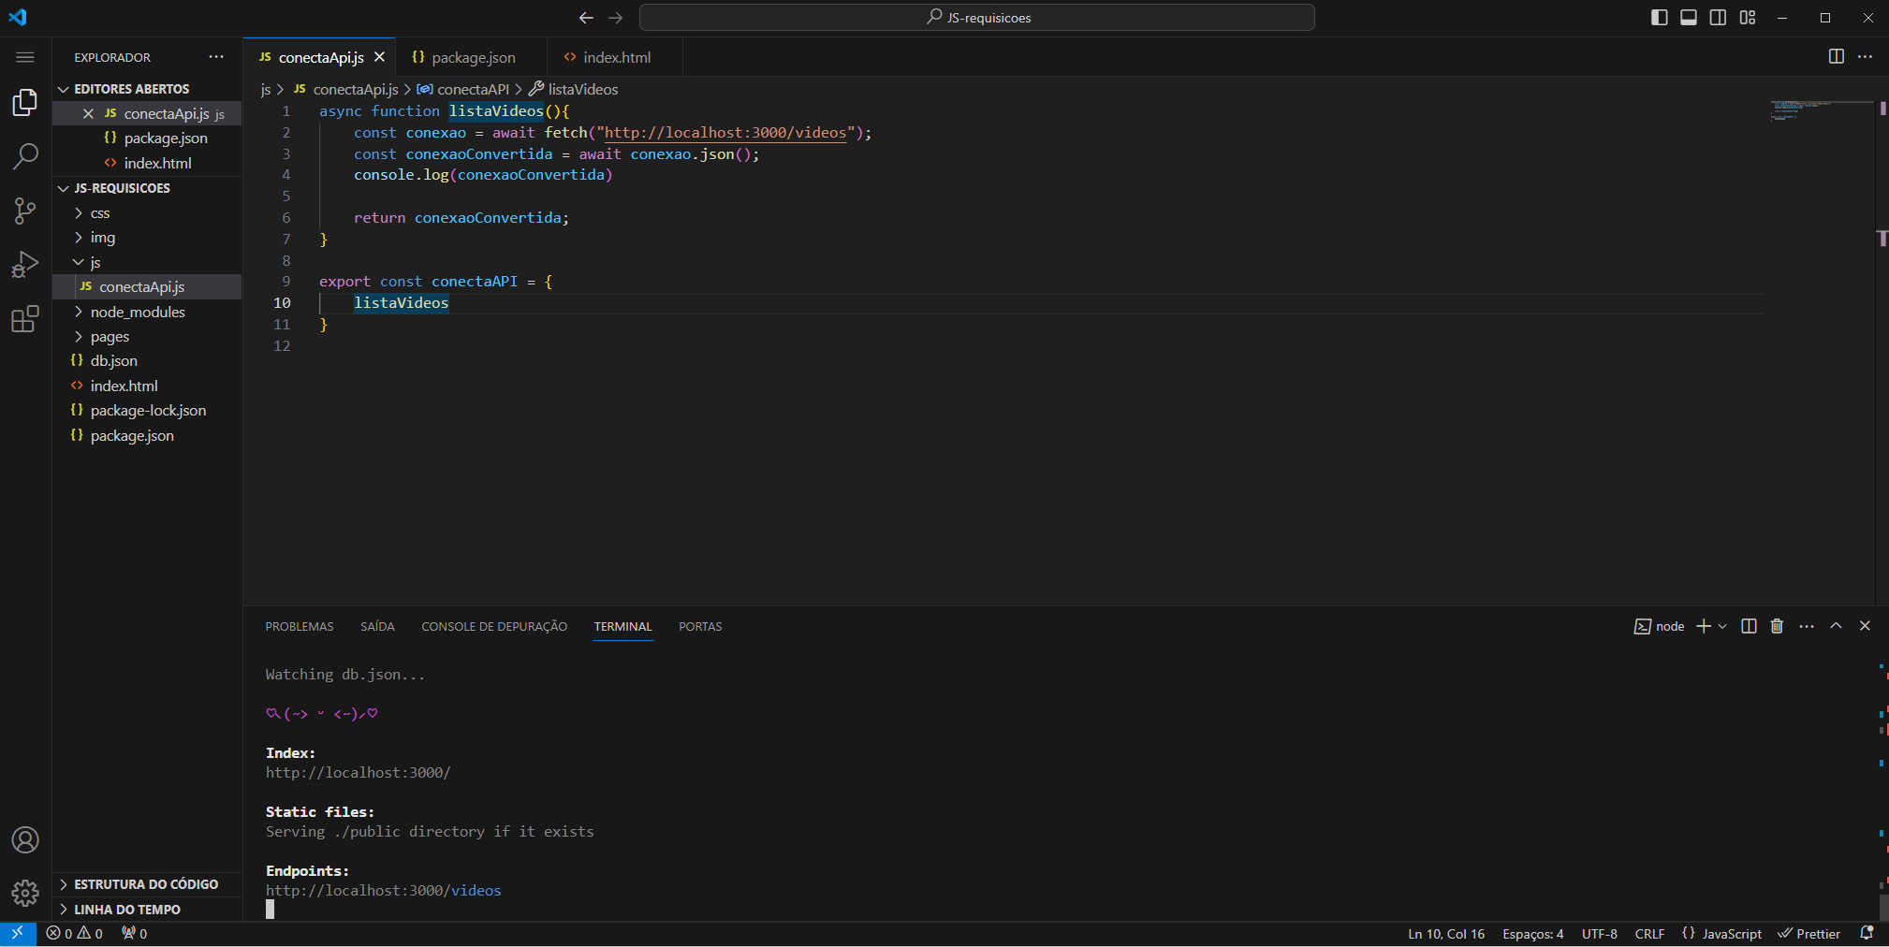
Task: Open terminal panel more actions ellipsis
Action: [1807, 626]
